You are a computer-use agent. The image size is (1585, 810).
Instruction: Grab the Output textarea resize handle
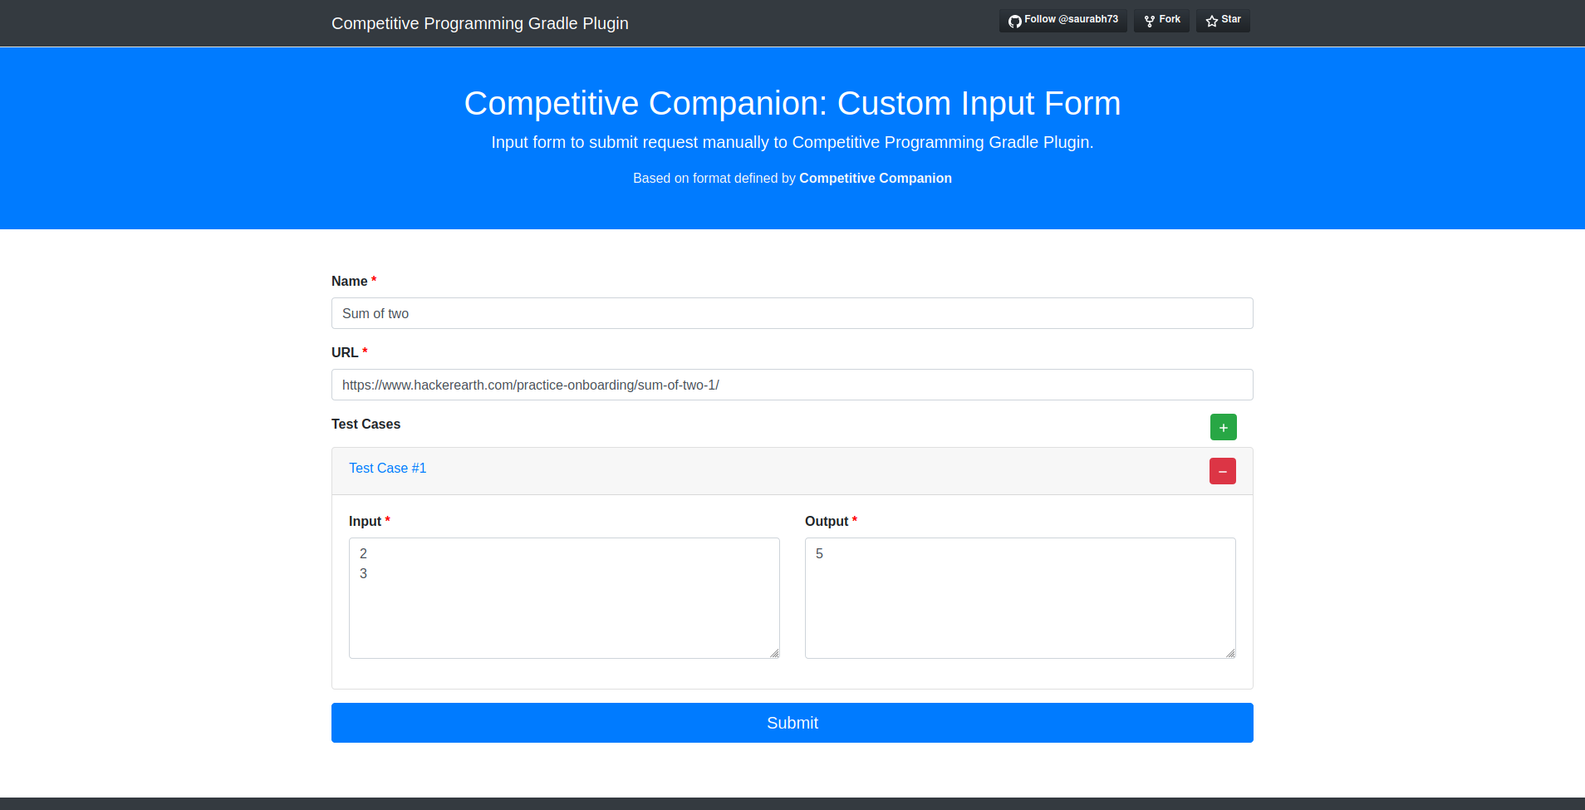pos(1230,653)
